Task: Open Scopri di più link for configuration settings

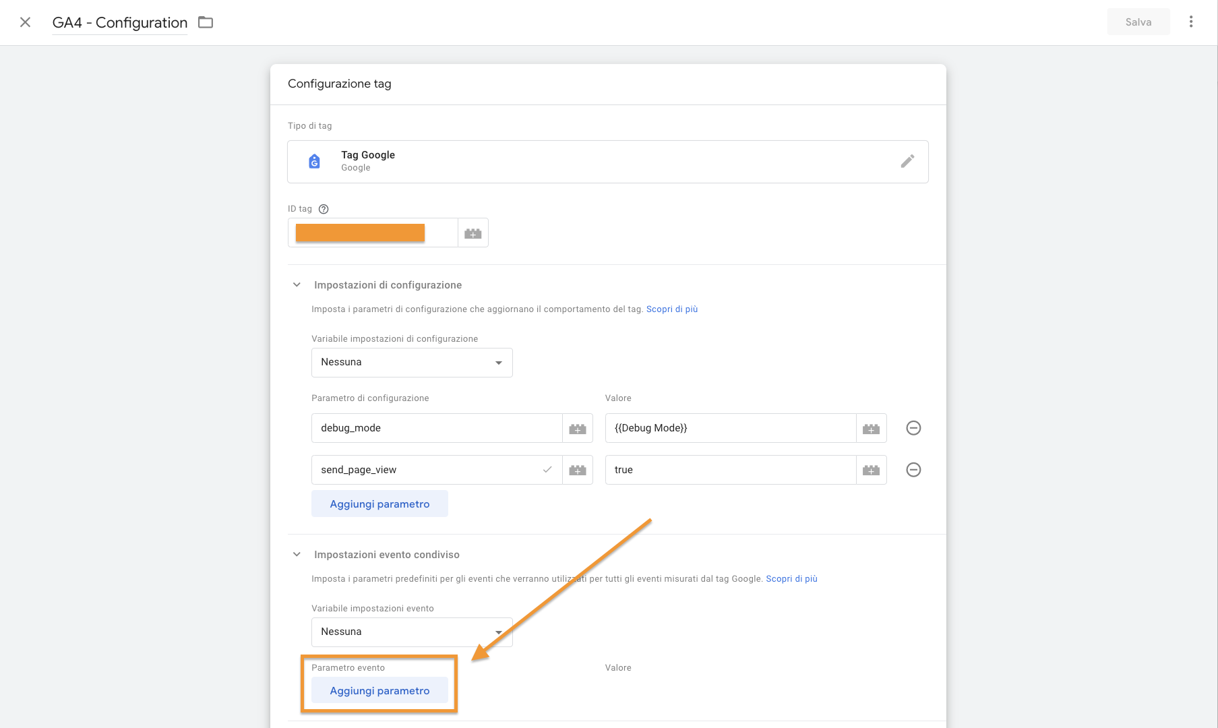Action: point(672,309)
